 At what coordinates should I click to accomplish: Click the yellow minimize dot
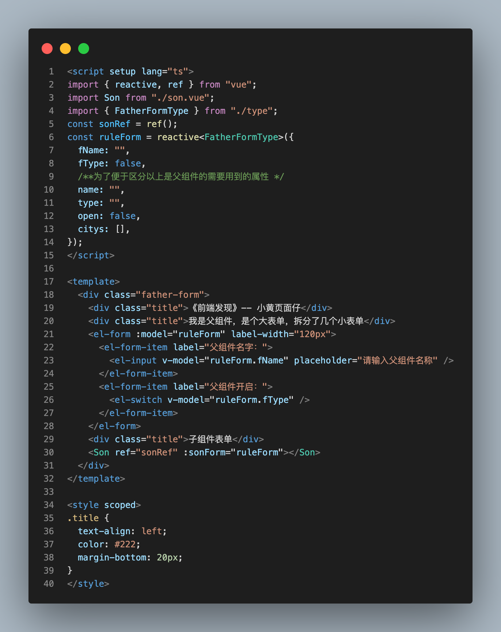65,49
